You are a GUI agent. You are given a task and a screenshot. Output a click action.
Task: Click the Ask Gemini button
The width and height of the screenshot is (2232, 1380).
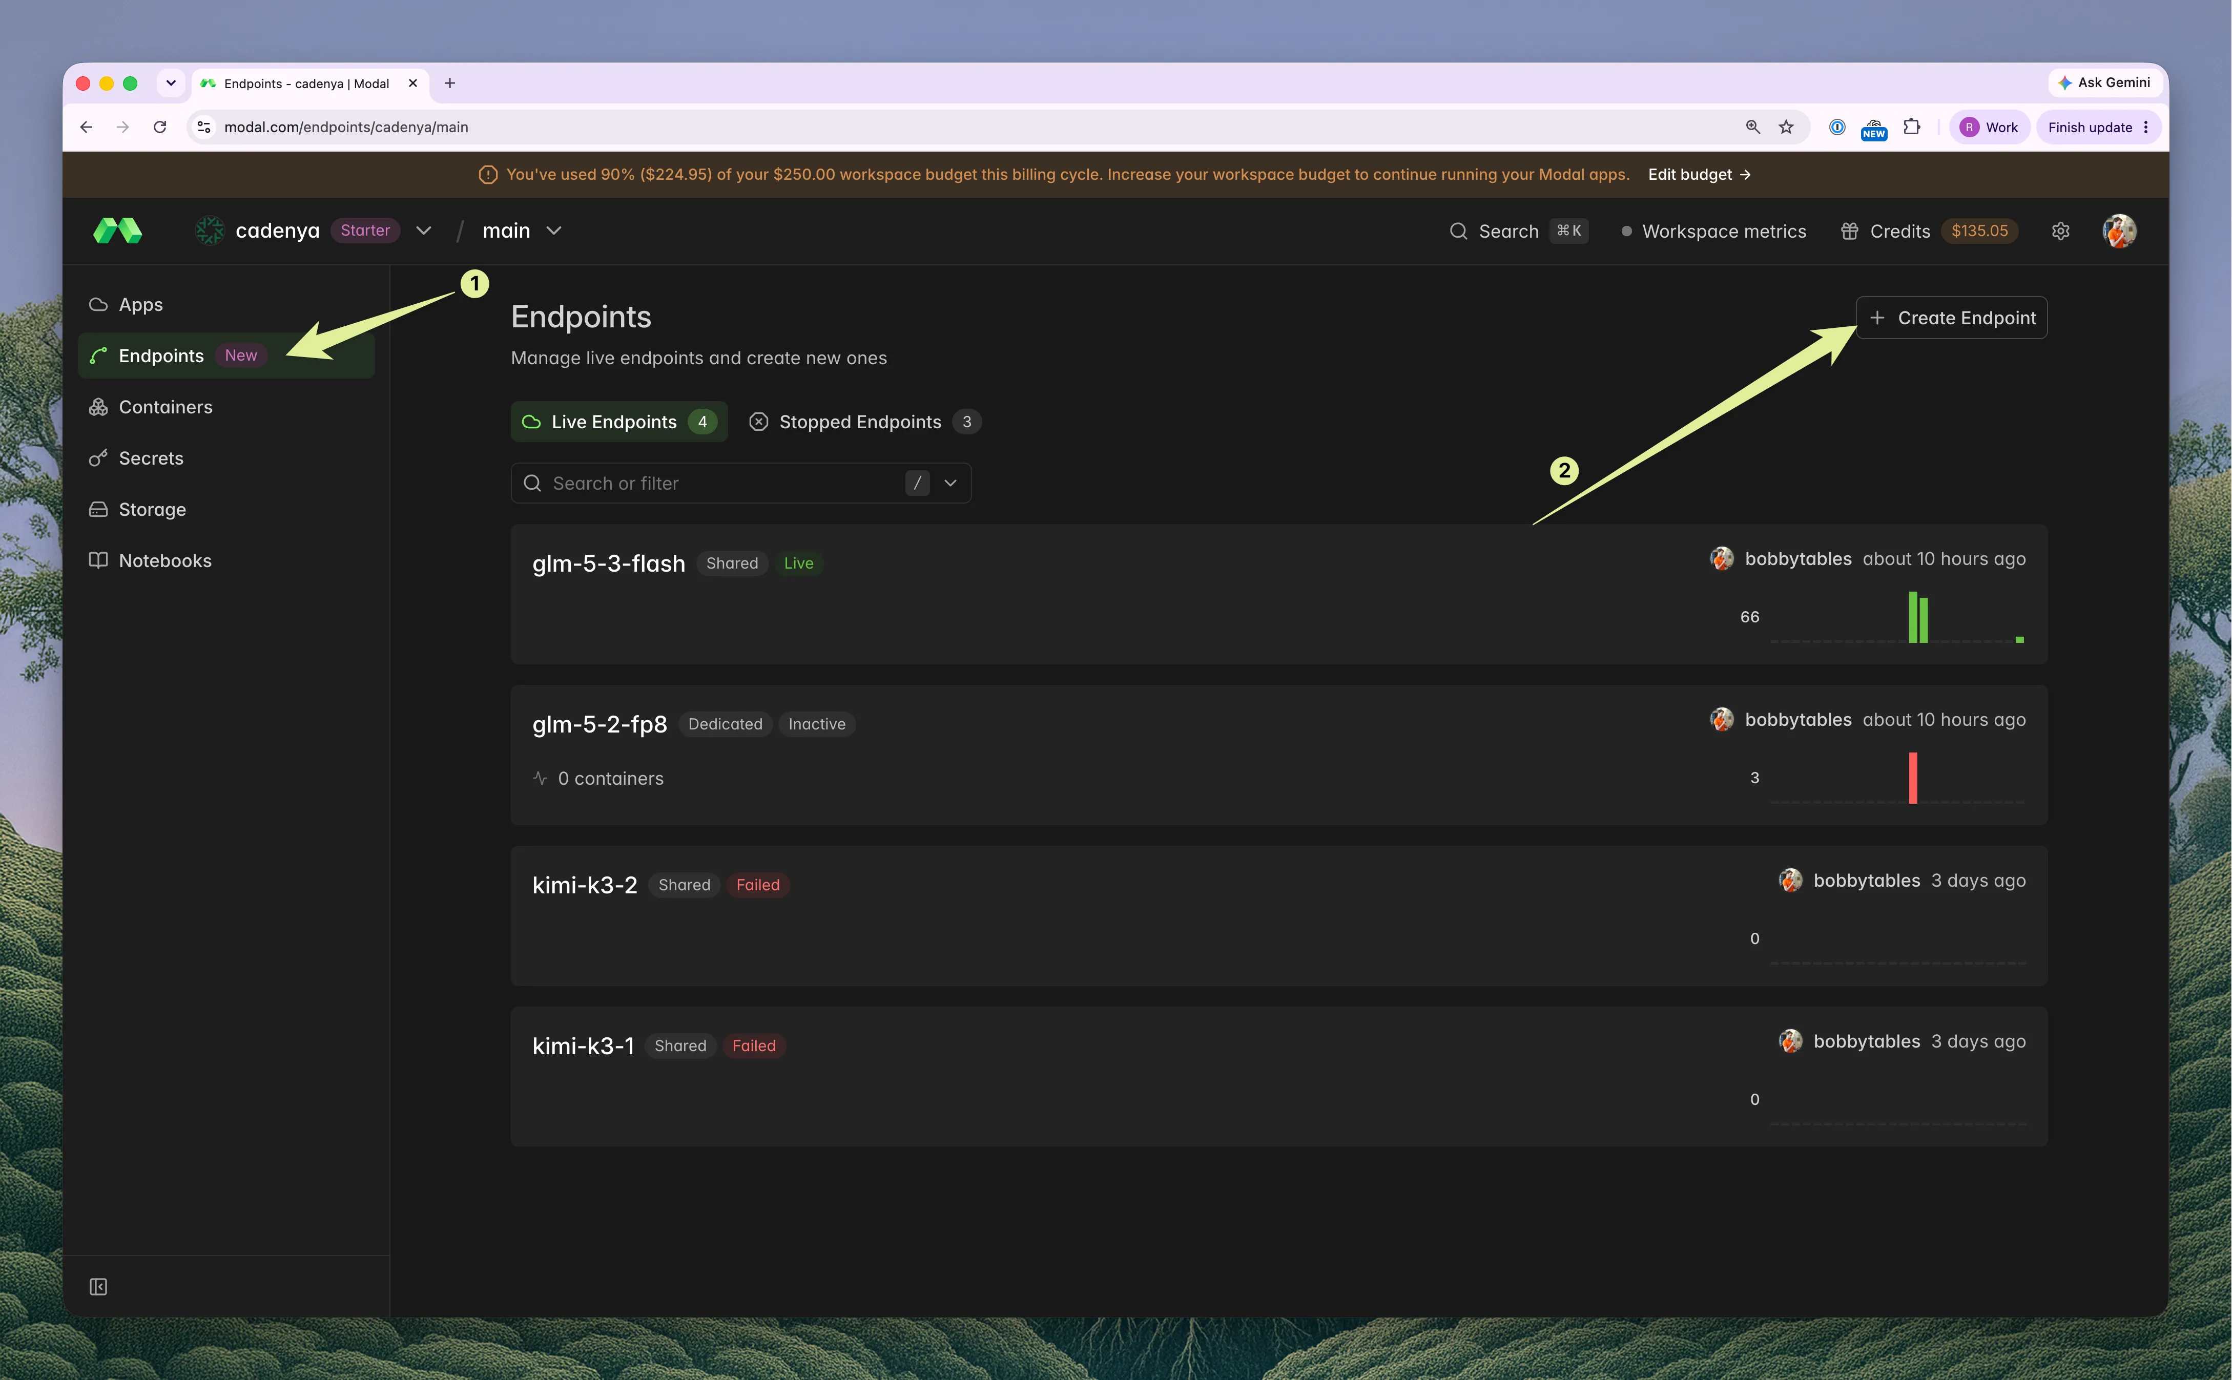[x=2105, y=82]
